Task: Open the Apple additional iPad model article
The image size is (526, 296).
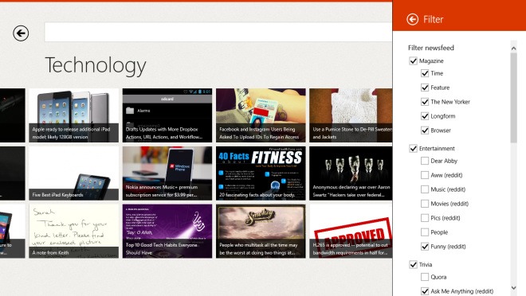Action: pos(74,115)
